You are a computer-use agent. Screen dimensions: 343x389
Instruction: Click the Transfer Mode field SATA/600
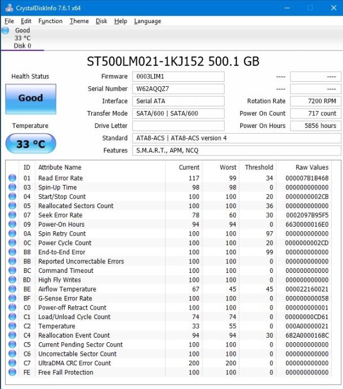coord(178,113)
